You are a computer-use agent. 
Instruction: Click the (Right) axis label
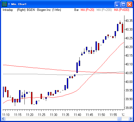(21, 10)
